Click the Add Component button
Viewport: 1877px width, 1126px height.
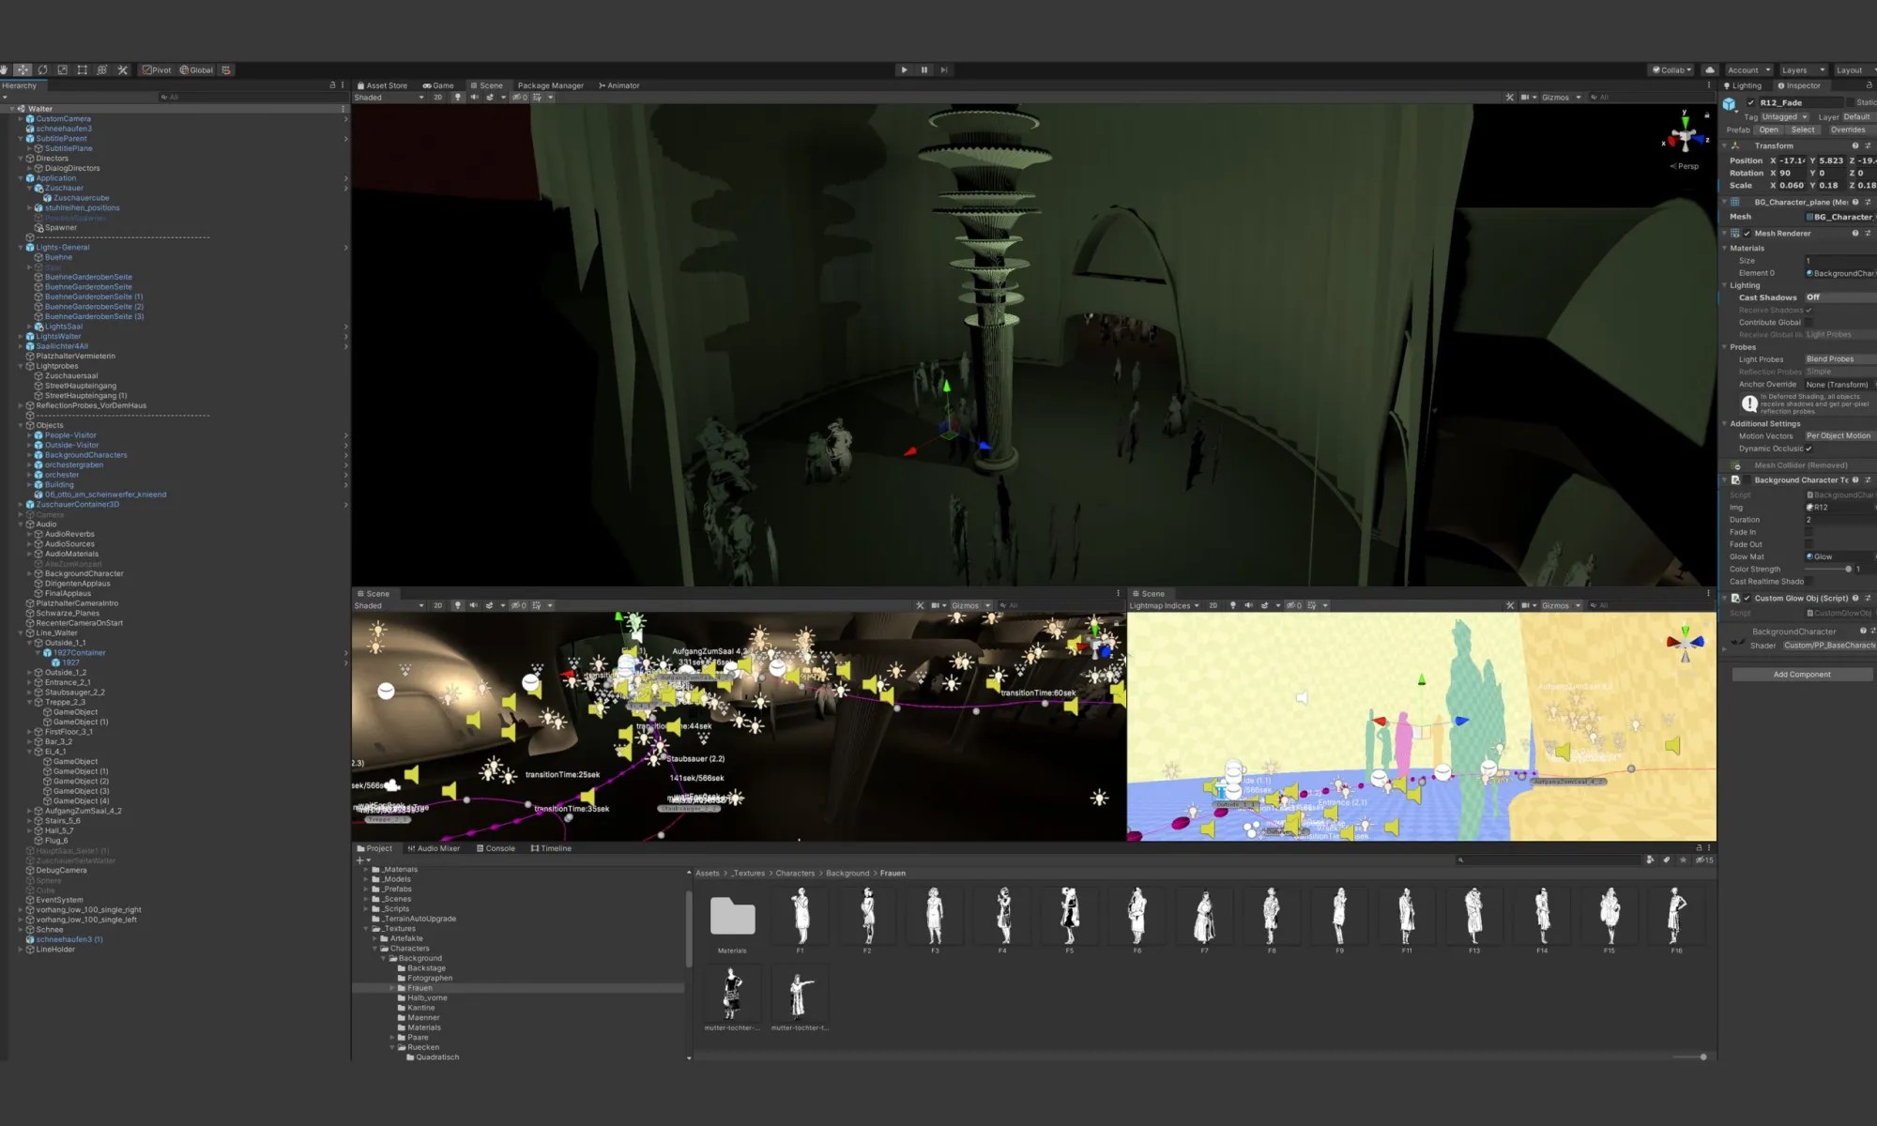(1801, 675)
